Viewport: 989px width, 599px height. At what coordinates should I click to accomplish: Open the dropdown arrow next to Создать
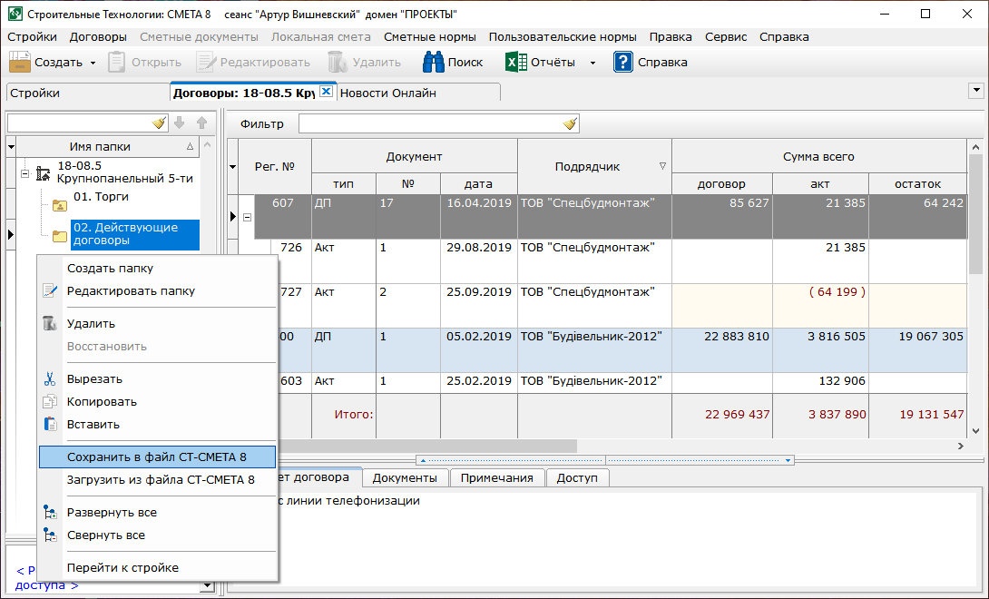(93, 63)
